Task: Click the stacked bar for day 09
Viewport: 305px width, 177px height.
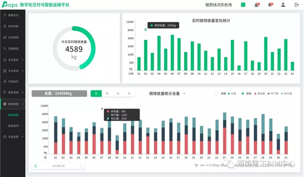Action: 117,145
